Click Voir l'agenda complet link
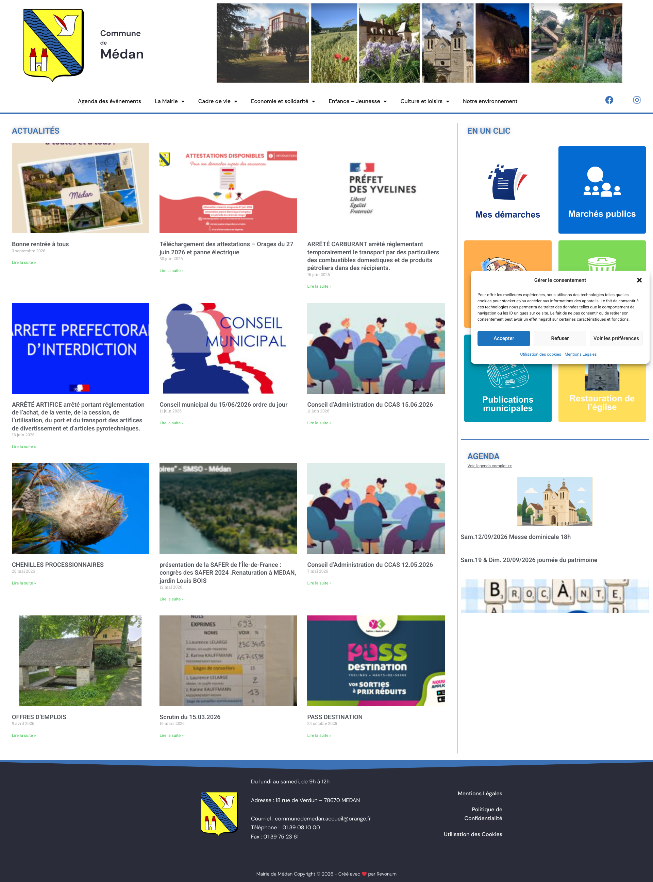The height and width of the screenshot is (882, 653). tap(489, 466)
